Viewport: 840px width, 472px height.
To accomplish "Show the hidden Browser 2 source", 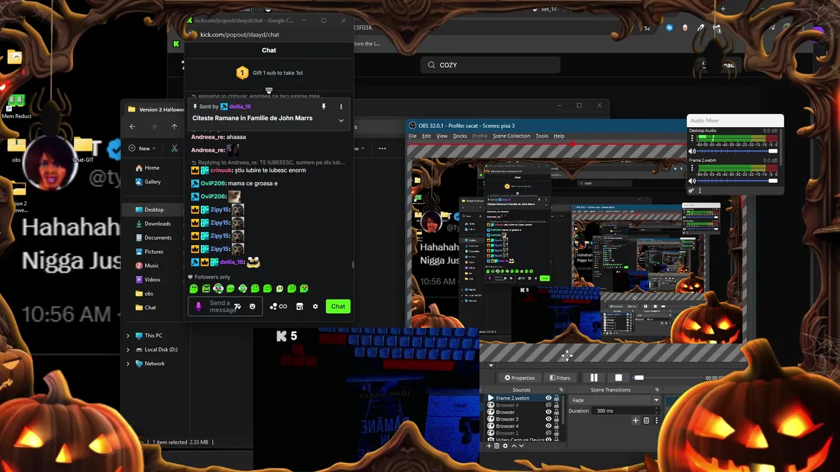I will tap(549, 433).
